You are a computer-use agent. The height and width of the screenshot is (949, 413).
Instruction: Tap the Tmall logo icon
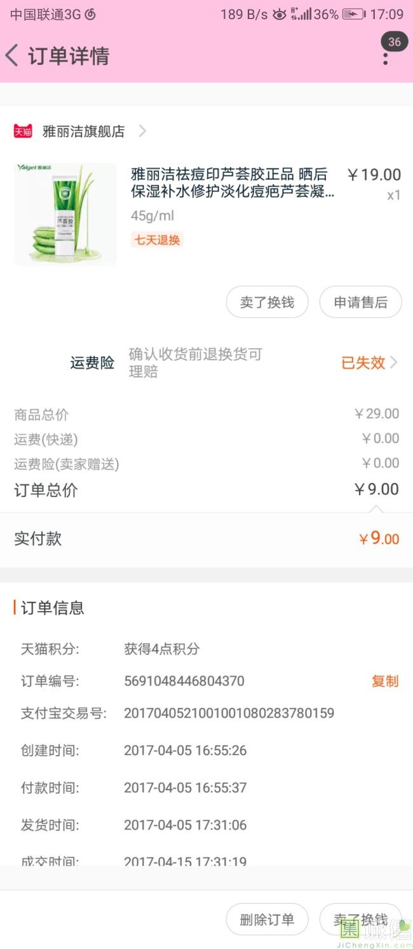[23, 132]
